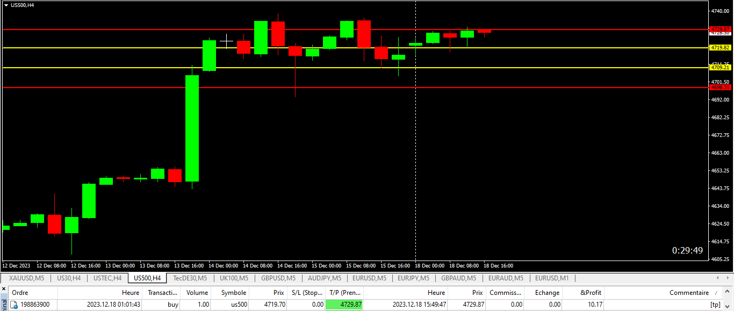
Task: Click the Volume column header
Action: (197, 293)
